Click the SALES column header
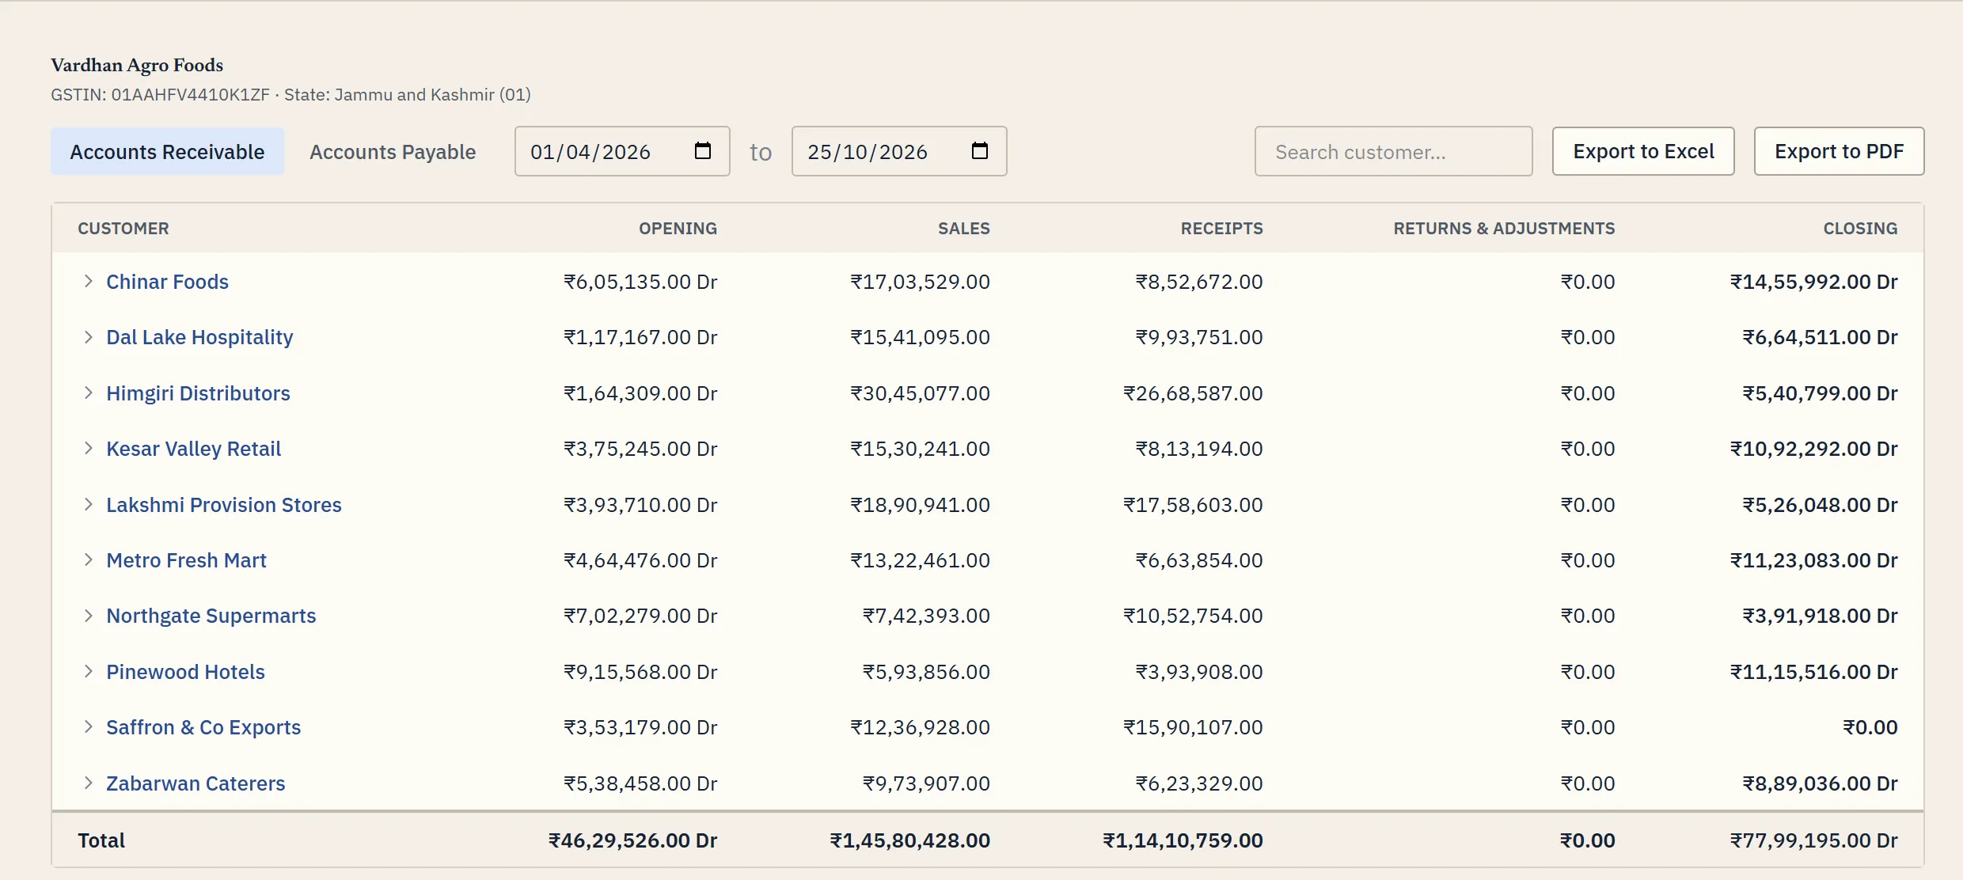1963x880 pixels. click(964, 228)
